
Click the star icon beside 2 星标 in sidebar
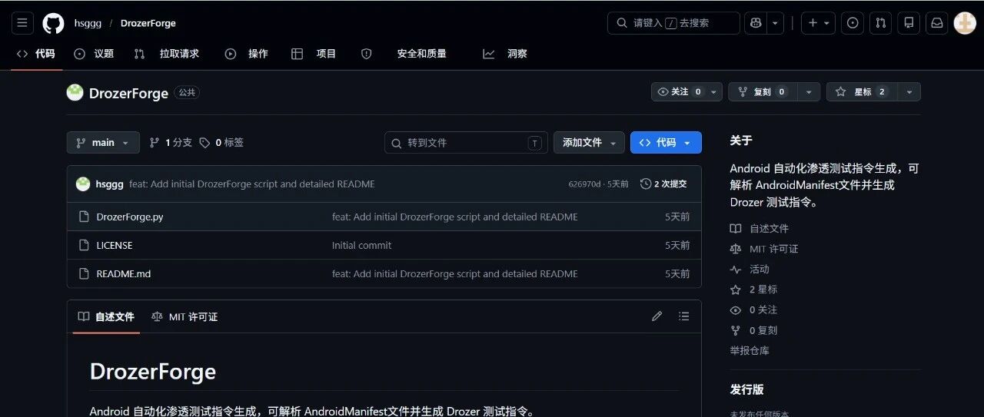736,290
